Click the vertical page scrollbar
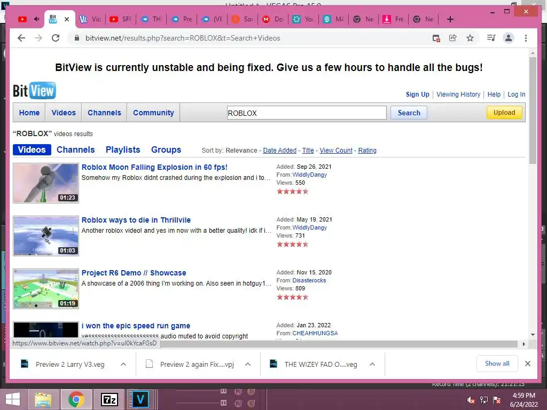Viewport: 547px width, 410px height. (x=533, y=110)
